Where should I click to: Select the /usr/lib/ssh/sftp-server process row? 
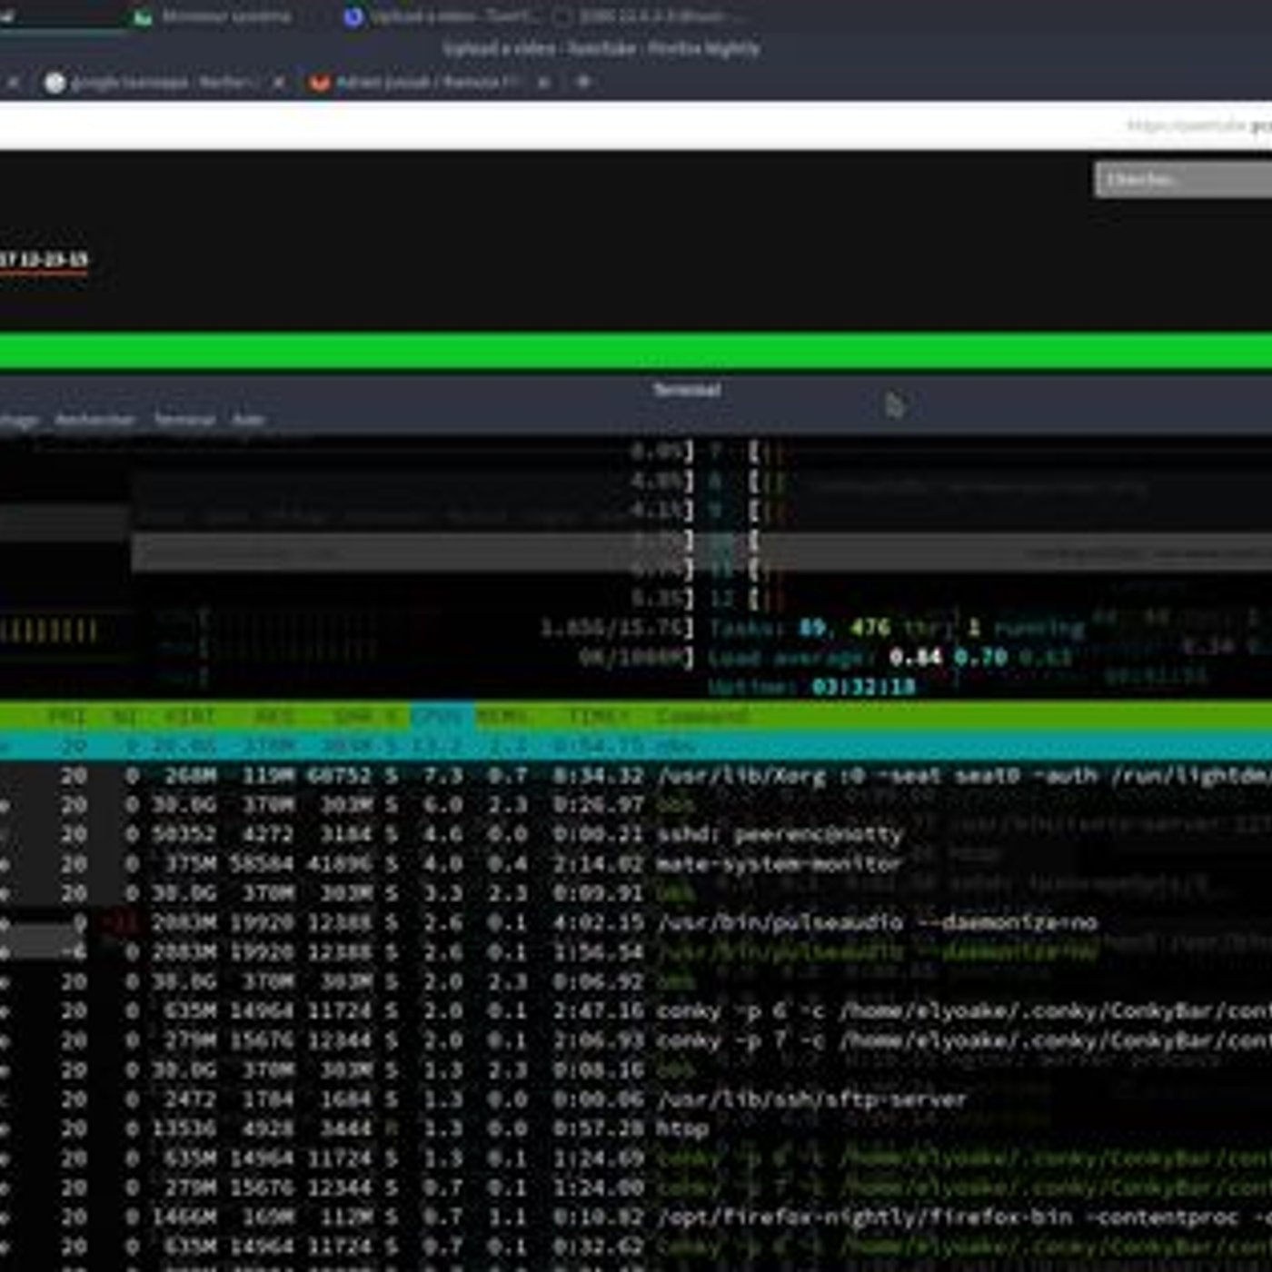point(636,1099)
